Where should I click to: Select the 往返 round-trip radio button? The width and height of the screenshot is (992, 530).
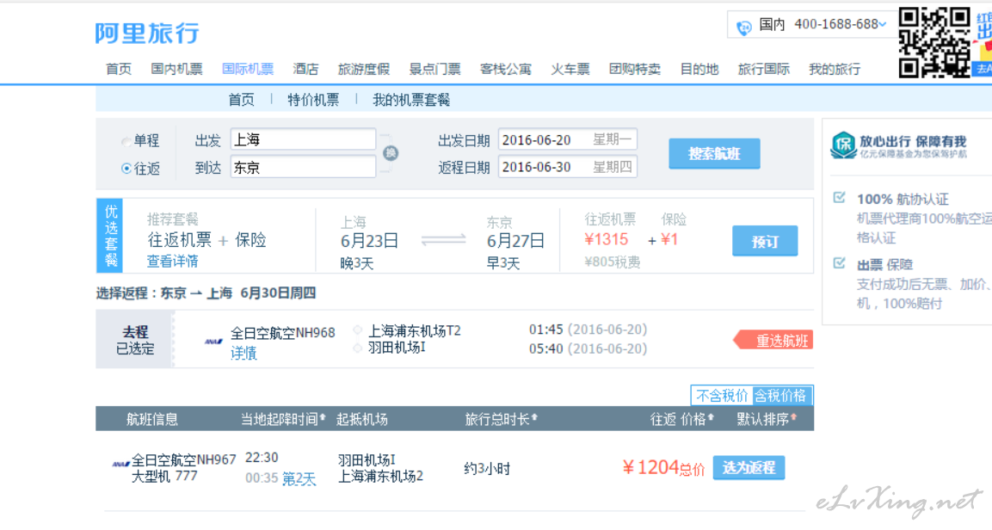tap(126, 169)
